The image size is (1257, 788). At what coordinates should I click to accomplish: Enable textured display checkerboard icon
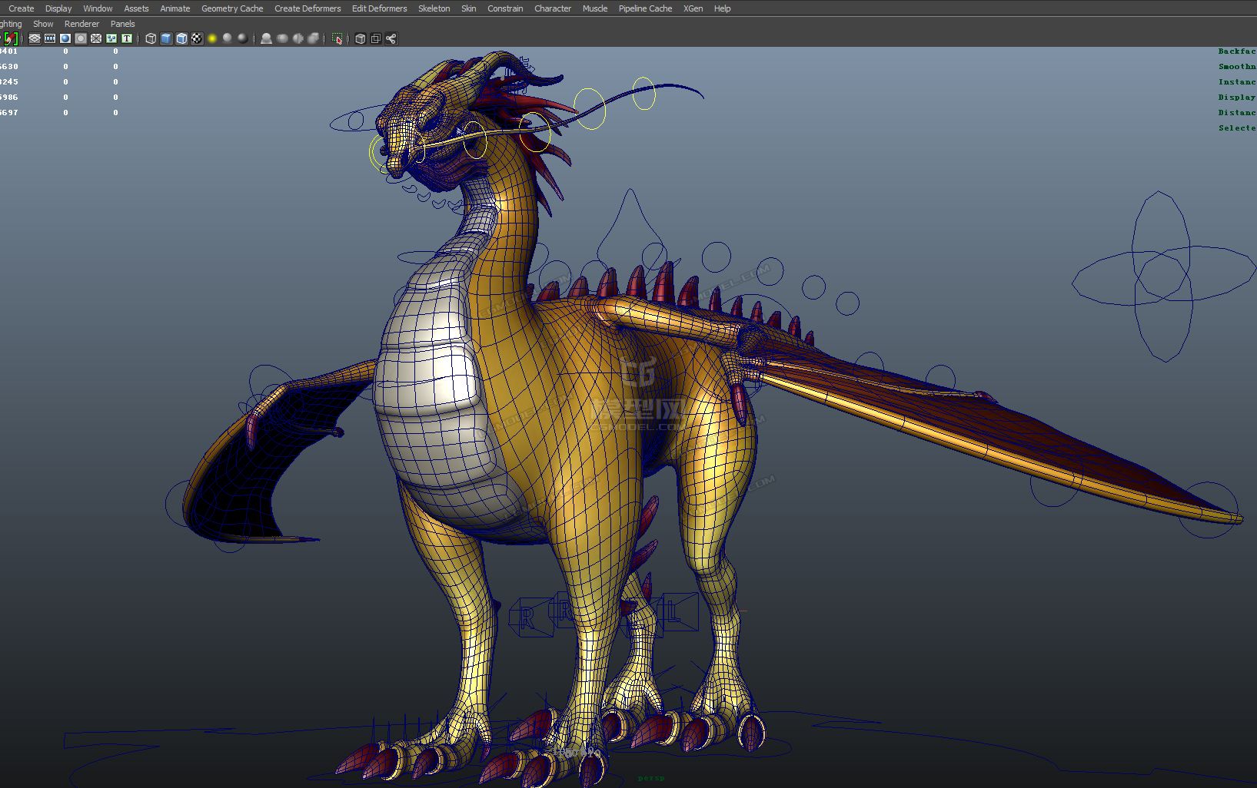(x=197, y=38)
